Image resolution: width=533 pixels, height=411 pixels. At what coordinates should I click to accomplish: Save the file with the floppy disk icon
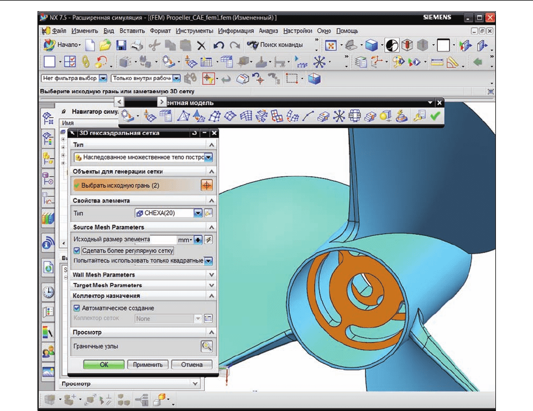[121, 45]
